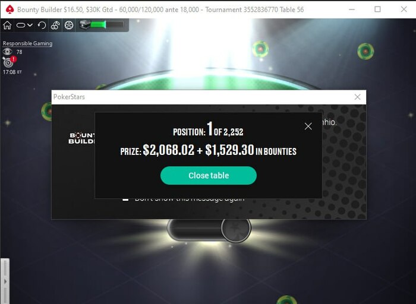Close the PokerStars dialog window
The image size is (416, 304).
[357, 97]
